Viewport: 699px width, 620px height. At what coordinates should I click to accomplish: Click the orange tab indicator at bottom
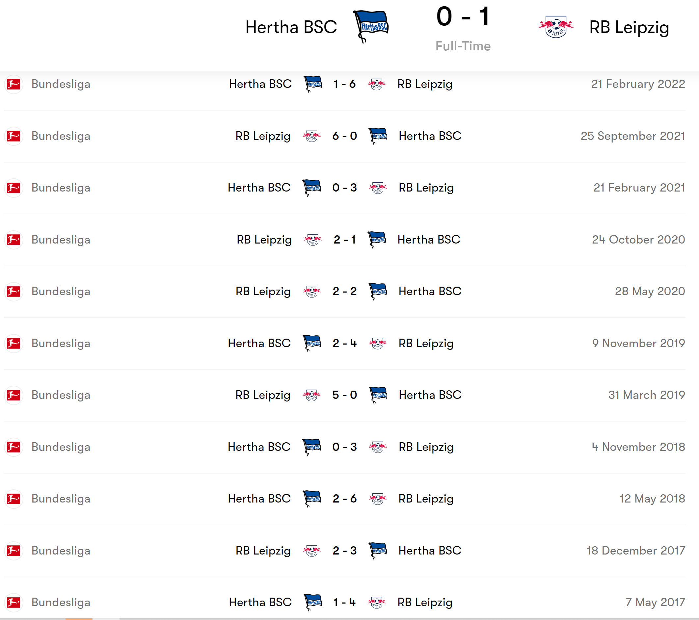[x=79, y=618]
